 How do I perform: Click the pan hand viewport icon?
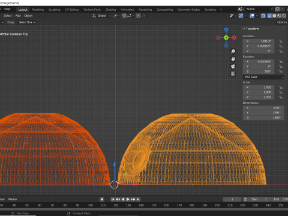point(233,59)
